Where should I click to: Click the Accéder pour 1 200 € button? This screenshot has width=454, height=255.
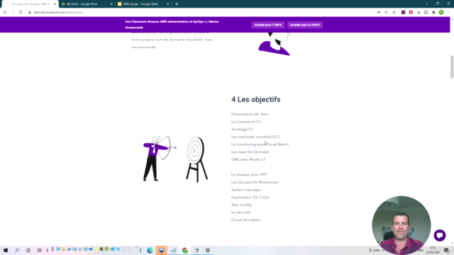268,25
